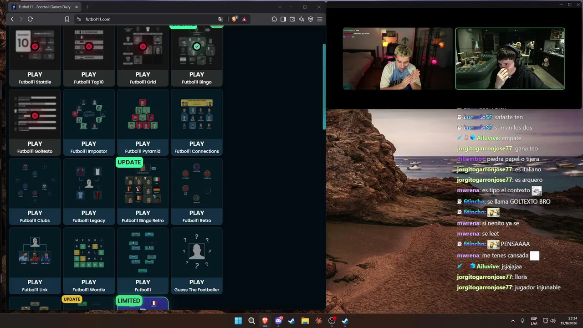The height and width of the screenshot is (328, 583).
Task: Go back in the Brave browser
Action: (x=12, y=19)
